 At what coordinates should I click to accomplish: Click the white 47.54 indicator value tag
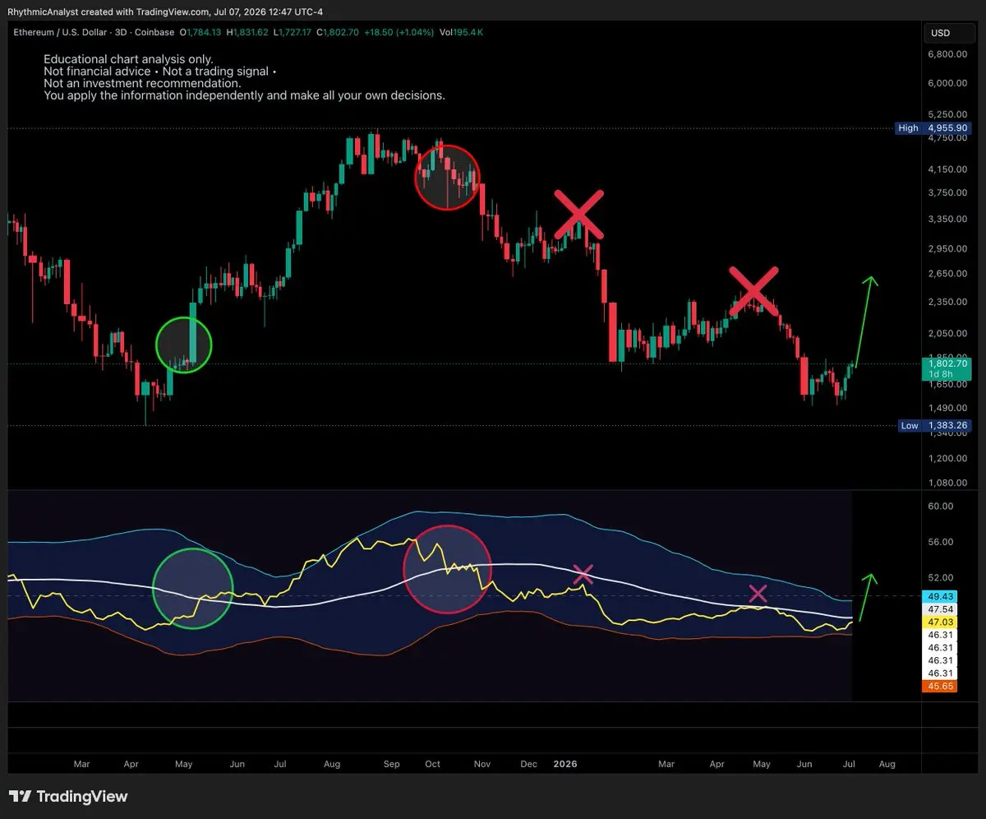pos(940,609)
